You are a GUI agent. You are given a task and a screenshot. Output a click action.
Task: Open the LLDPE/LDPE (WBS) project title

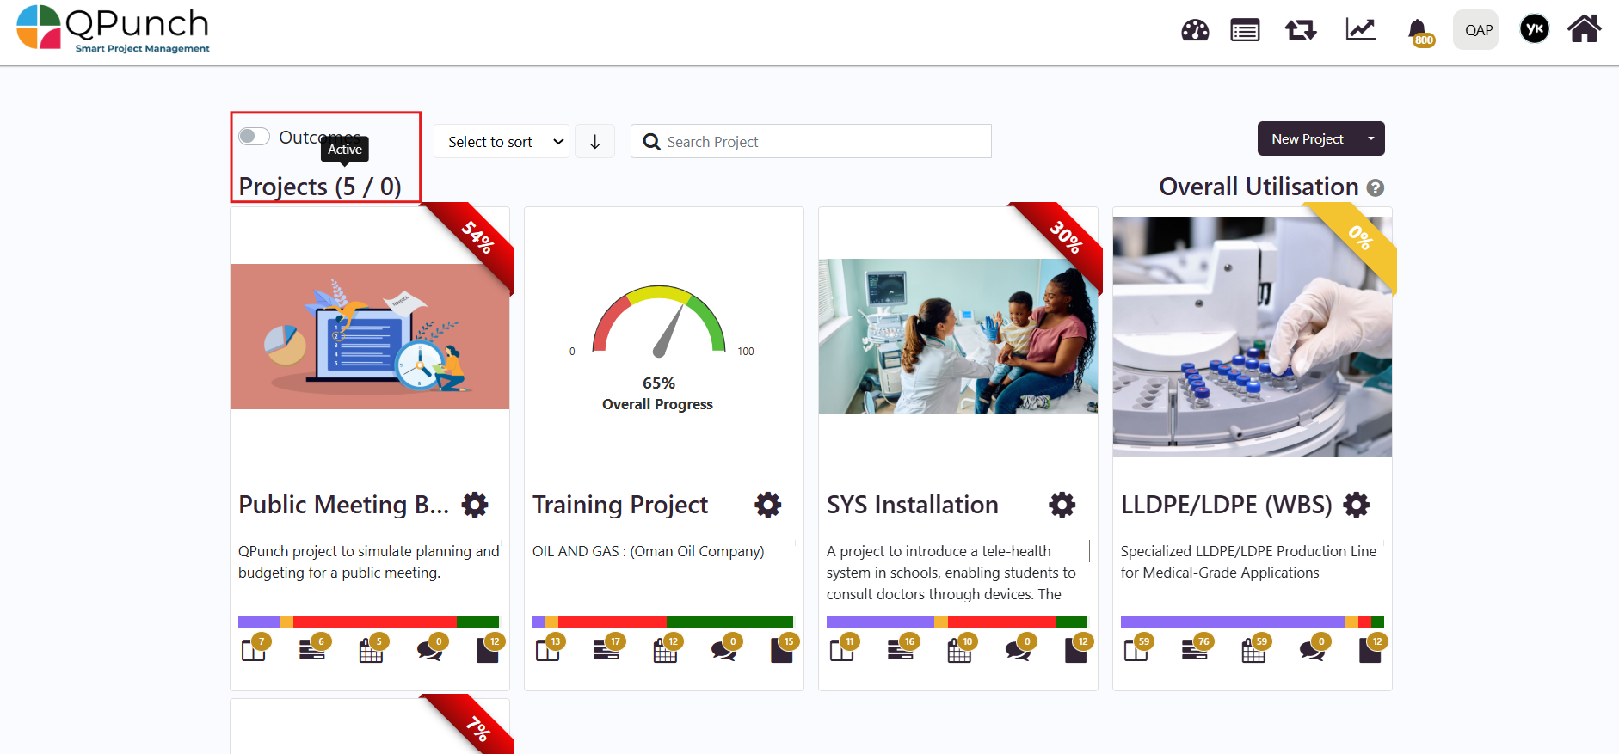(x=1226, y=505)
